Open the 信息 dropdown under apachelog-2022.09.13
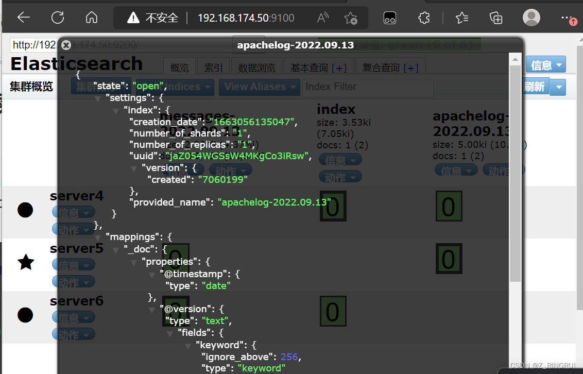Image resolution: width=583 pixels, height=374 pixels. click(x=456, y=171)
